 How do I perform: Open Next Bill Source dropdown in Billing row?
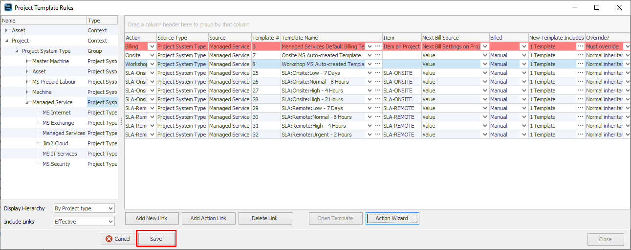484,46
